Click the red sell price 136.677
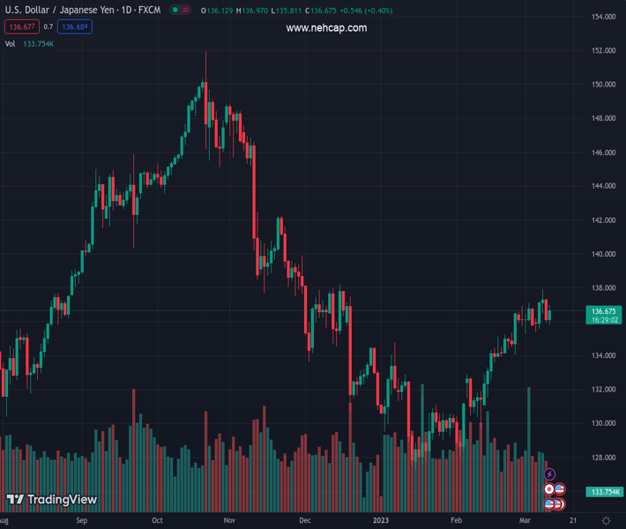Viewport: 626px width, 529px height. [22, 27]
